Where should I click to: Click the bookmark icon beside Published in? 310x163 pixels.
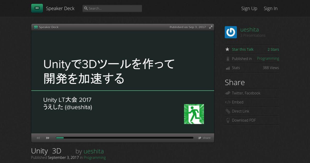coord(228,59)
